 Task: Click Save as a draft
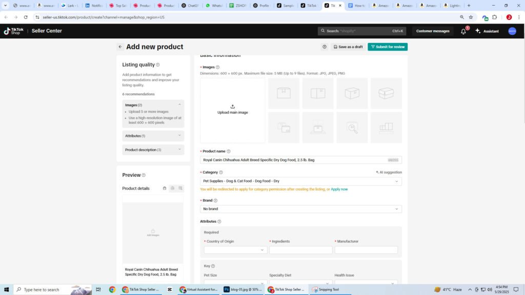[x=348, y=47]
